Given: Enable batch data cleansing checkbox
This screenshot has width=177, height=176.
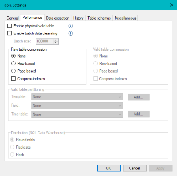Looking at the screenshot, I should pyautogui.click(x=9, y=33).
